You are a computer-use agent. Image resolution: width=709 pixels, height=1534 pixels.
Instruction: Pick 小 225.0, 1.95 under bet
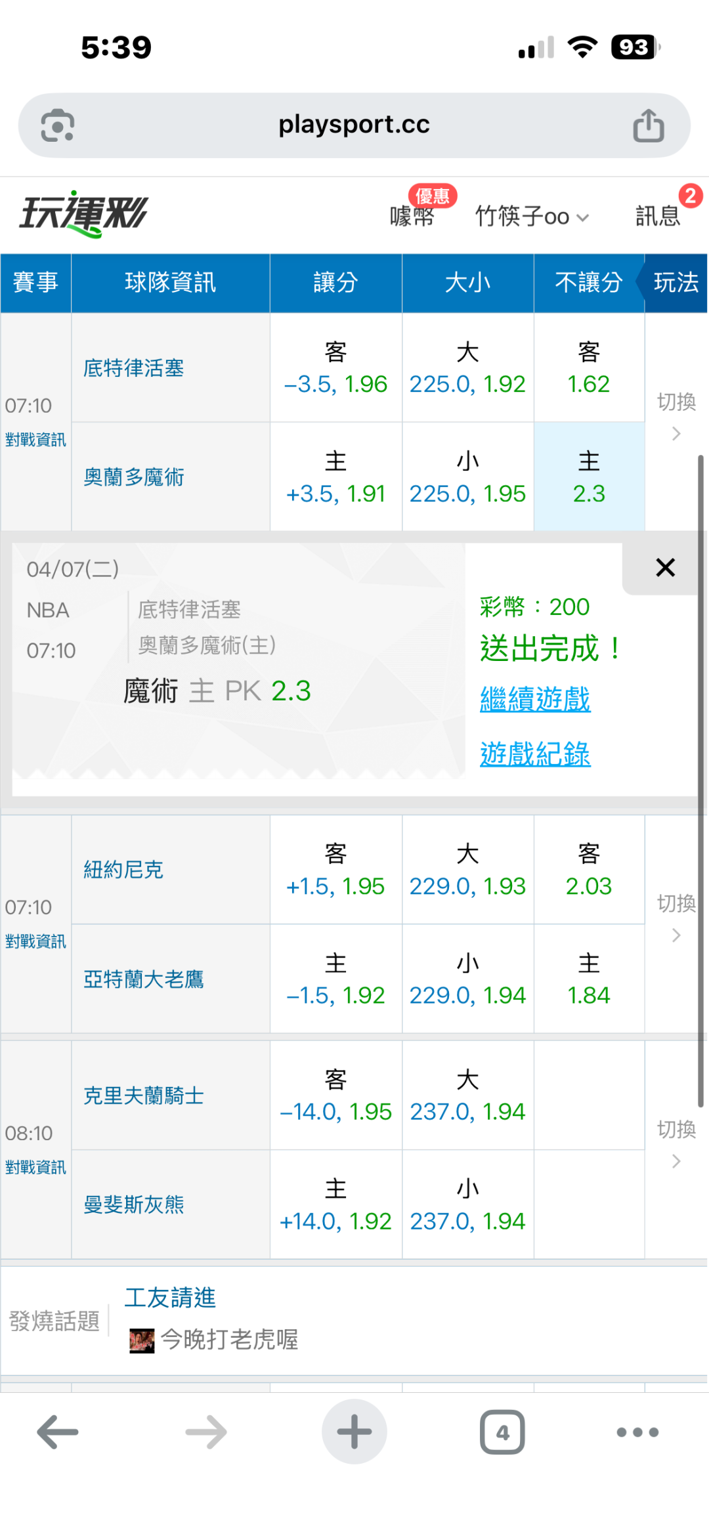[468, 477]
